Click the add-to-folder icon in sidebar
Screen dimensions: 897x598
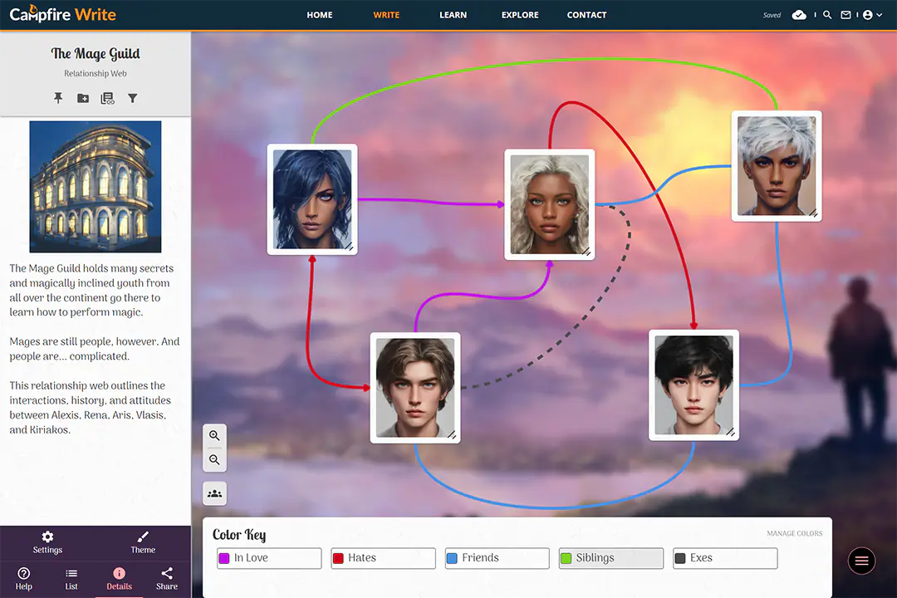[x=83, y=98]
